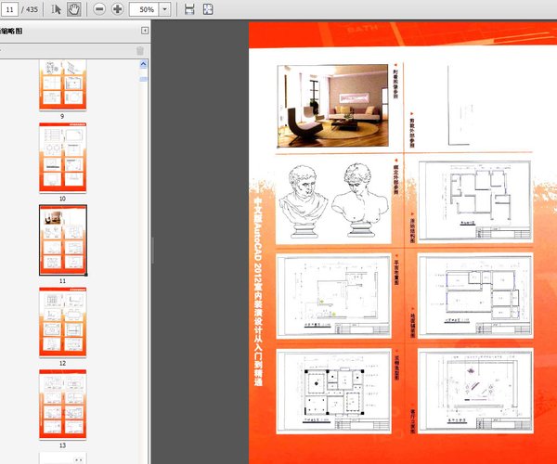Viewport: 557px width, 464px height.
Task: Click the vertical AutoCAD 2012 book title text
Action: click(x=258, y=291)
